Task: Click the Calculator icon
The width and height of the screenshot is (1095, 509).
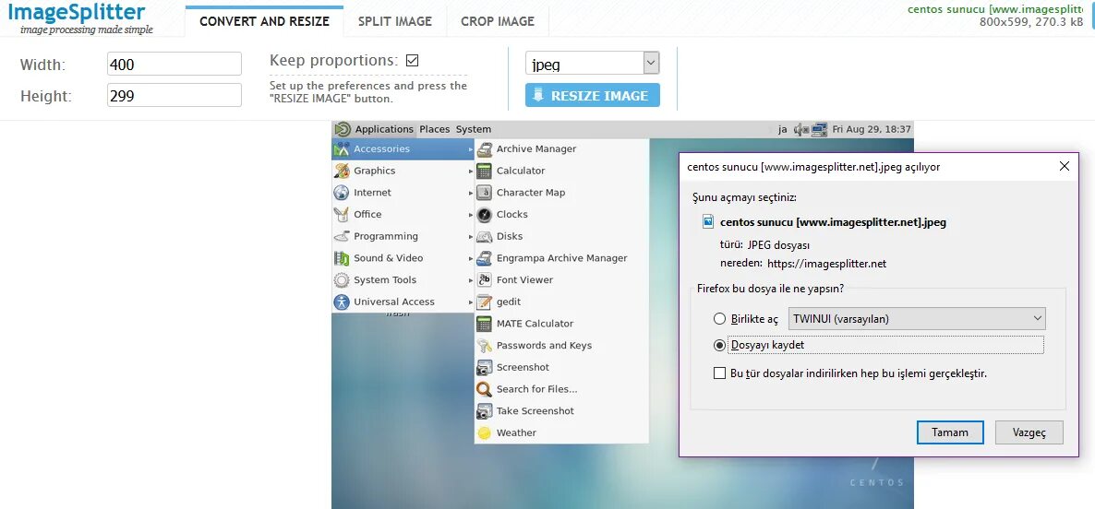Action: (x=485, y=171)
